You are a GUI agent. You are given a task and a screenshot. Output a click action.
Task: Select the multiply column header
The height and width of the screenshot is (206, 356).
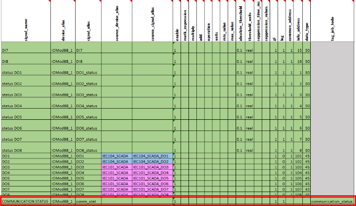coord(193,21)
